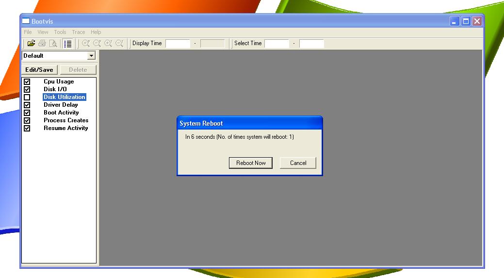
Task: Click the Print Preview toolbar icon
Action: coord(53,43)
